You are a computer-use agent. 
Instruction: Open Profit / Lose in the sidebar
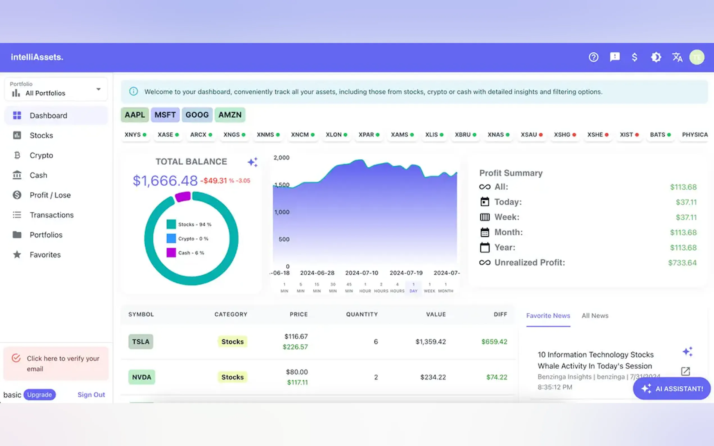click(50, 195)
